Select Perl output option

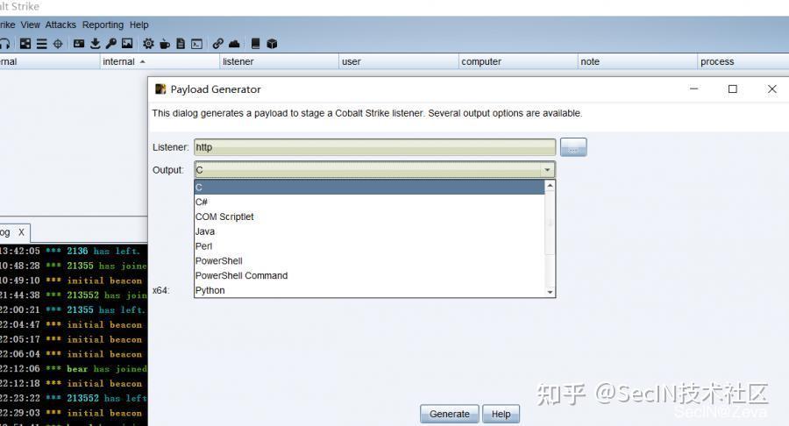[369, 246]
